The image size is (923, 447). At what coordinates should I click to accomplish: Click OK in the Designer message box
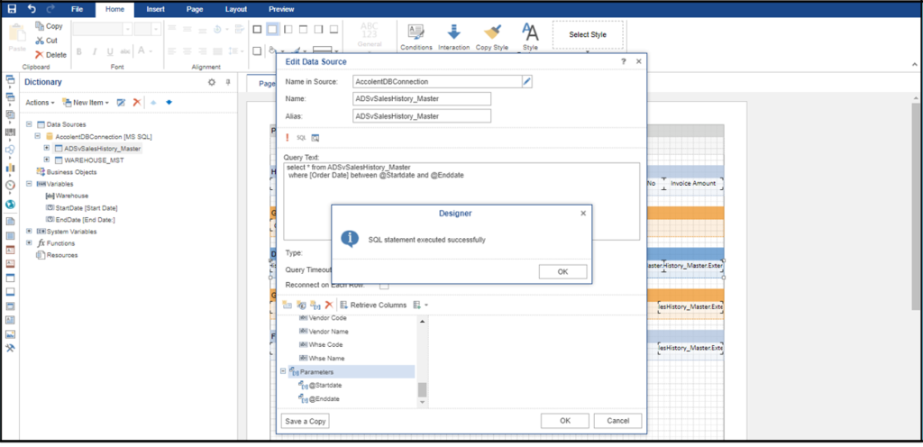(562, 272)
